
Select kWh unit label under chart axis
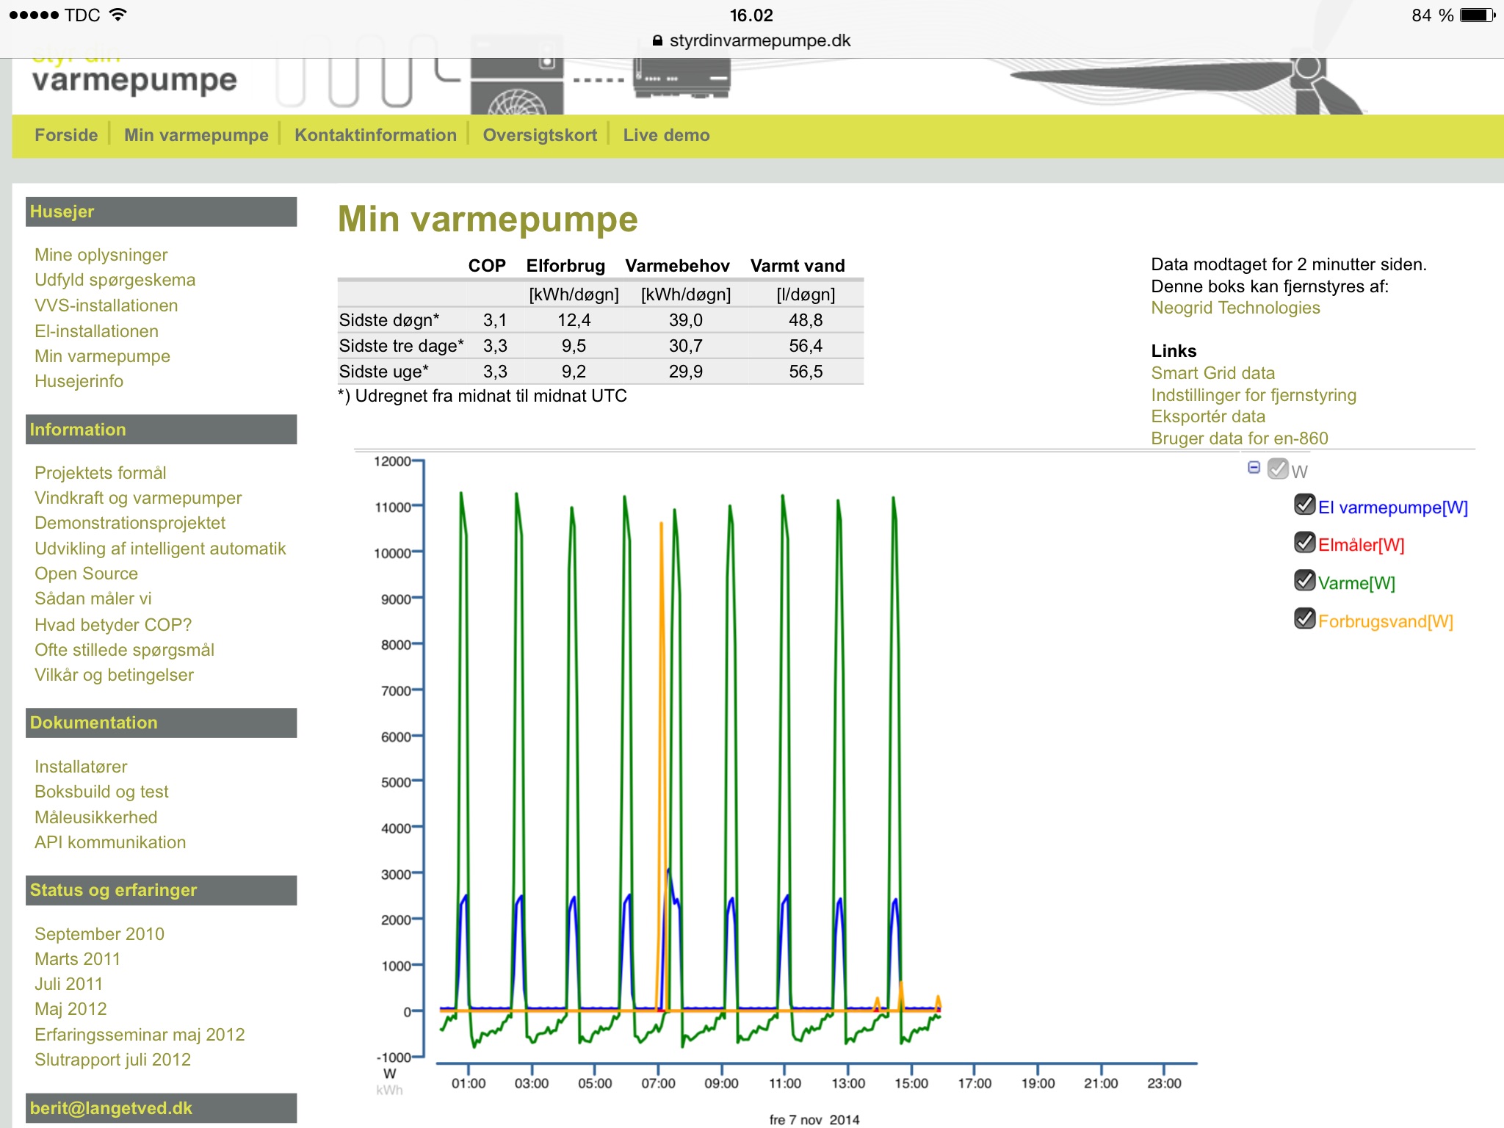point(389,1090)
